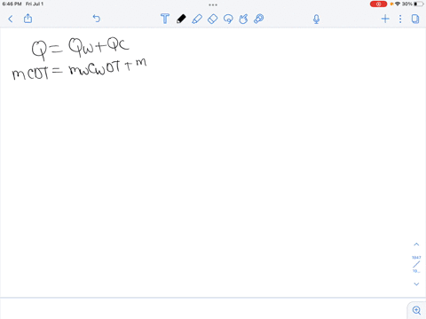Tap the handwritten Q = Qw+Qc equation
Image resolution: width=426 pixels, height=319 pixels.
click(x=81, y=49)
